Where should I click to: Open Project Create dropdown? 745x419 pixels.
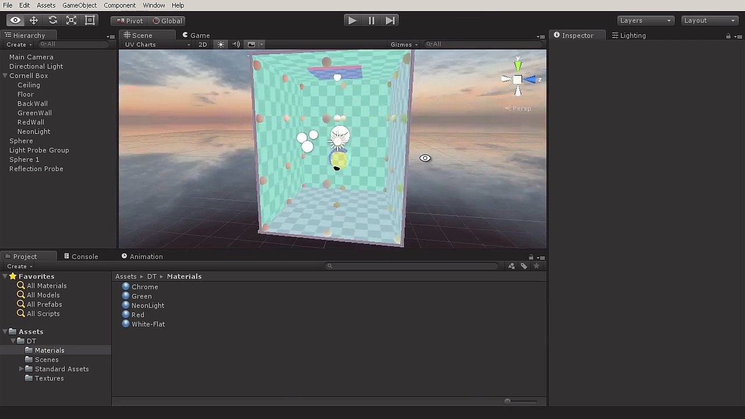click(19, 267)
